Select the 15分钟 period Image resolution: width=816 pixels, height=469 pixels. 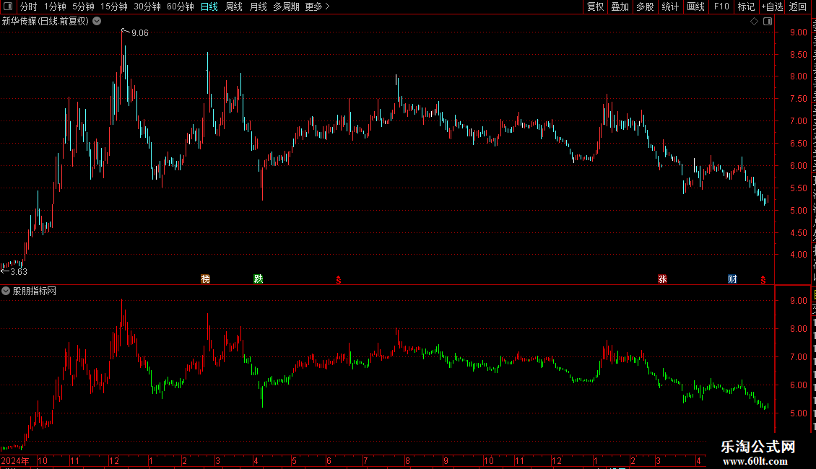click(113, 6)
